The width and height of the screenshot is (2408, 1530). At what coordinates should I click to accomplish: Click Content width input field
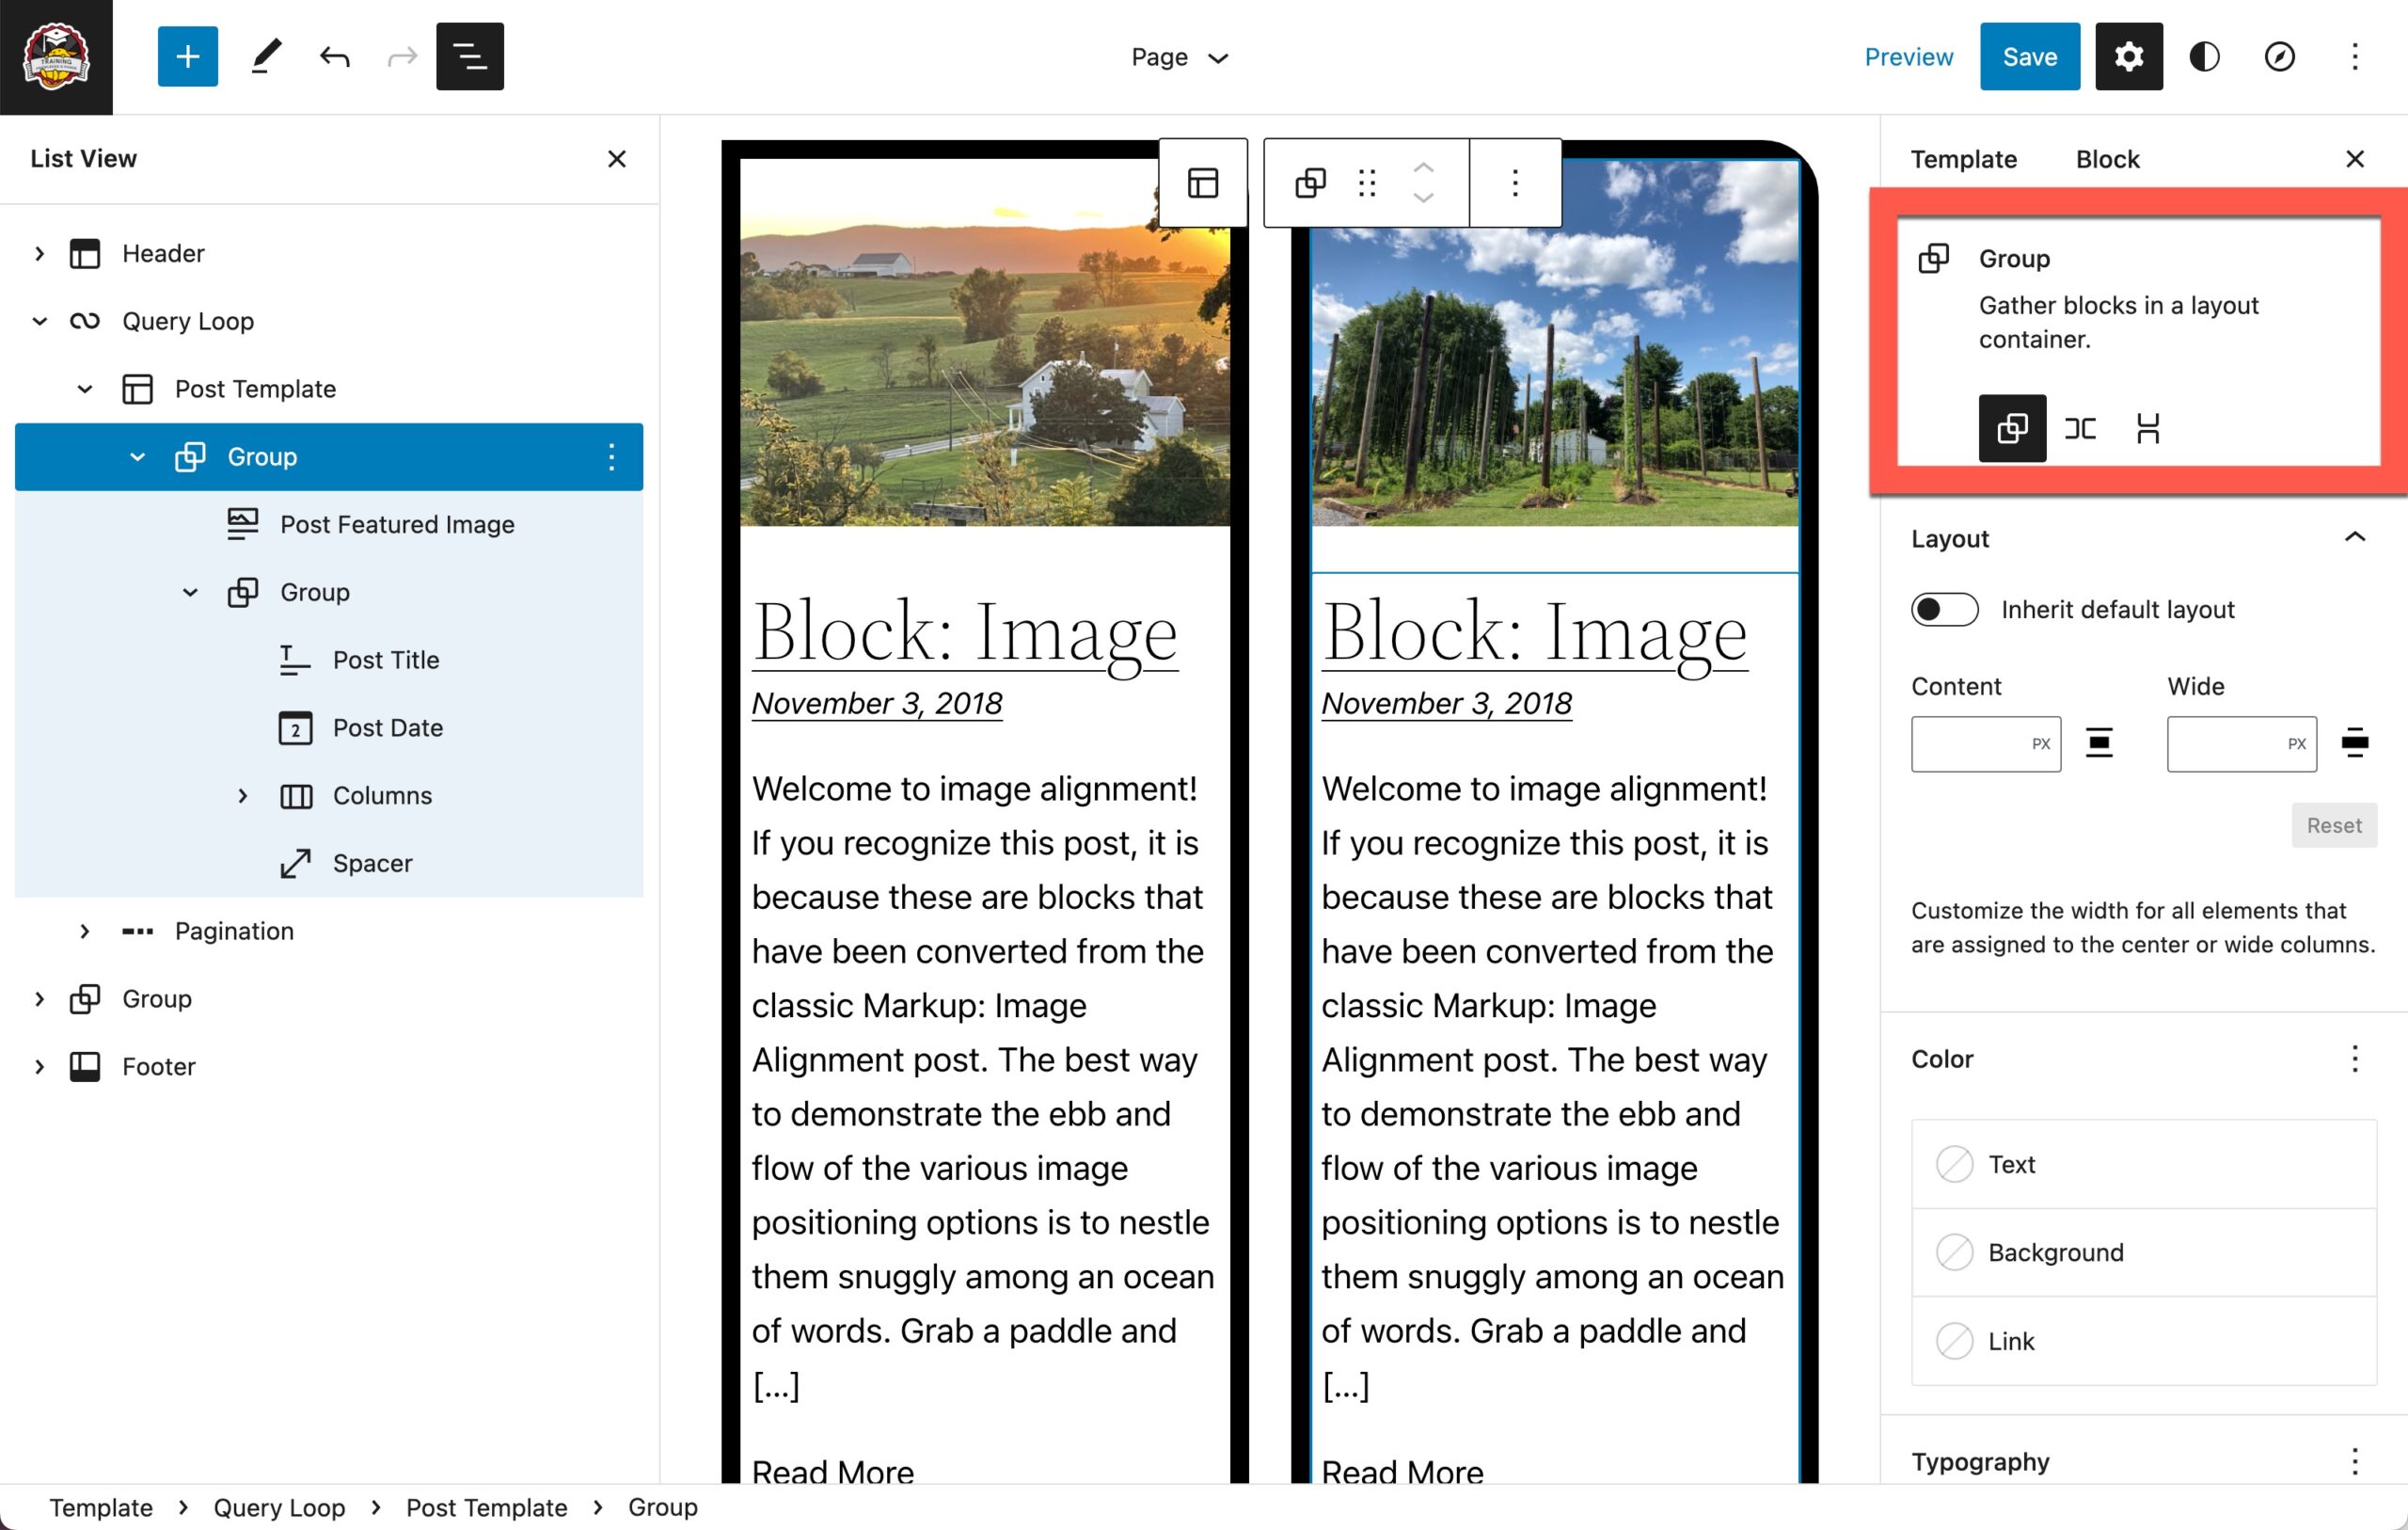pyautogui.click(x=1985, y=743)
